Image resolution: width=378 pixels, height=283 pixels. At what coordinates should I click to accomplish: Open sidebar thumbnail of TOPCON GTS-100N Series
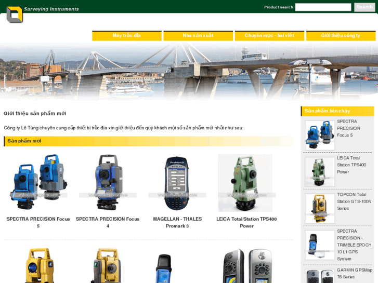320,209
